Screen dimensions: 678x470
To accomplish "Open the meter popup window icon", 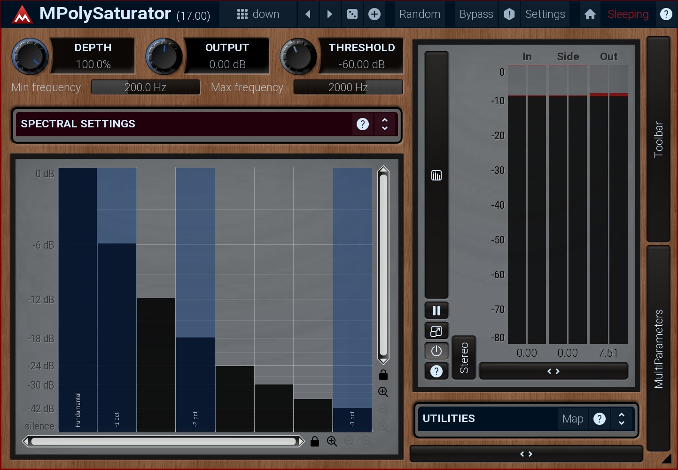I will click(436, 331).
